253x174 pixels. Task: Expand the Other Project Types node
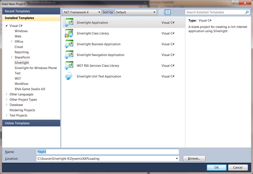[x=7, y=99]
